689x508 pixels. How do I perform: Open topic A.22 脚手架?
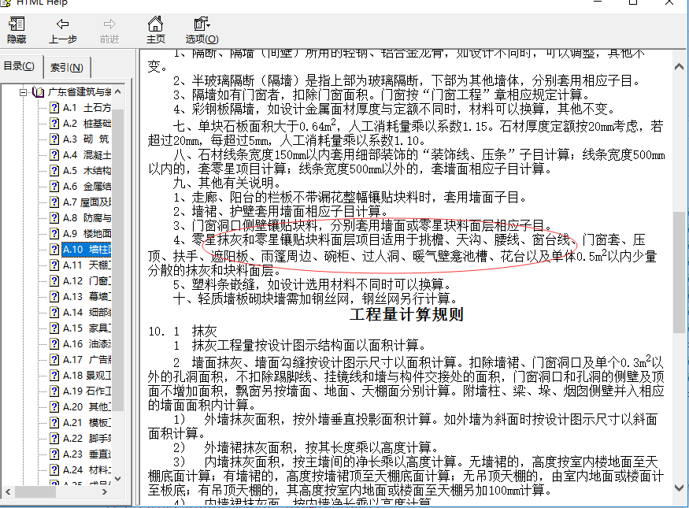tap(87, 439)
